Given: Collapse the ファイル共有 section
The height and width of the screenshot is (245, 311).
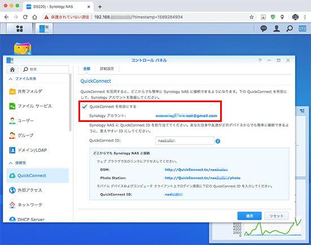Looking at the screenshot, I should point(11,79).
